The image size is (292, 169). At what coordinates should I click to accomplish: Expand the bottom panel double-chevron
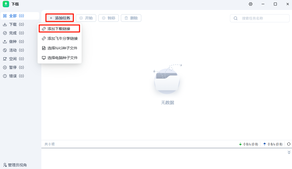pos(289,152)
